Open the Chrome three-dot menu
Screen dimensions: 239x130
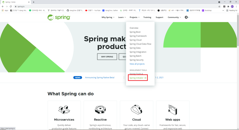pos(237,6)
